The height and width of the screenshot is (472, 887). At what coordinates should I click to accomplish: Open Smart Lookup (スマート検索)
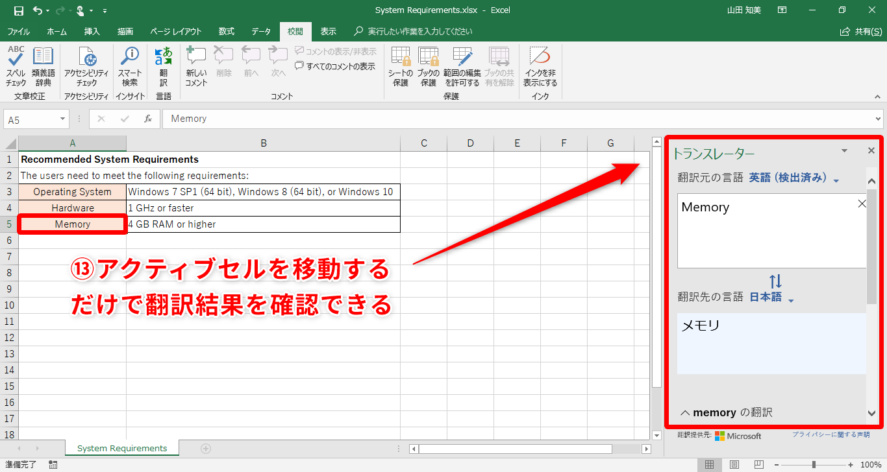(130, 66)
